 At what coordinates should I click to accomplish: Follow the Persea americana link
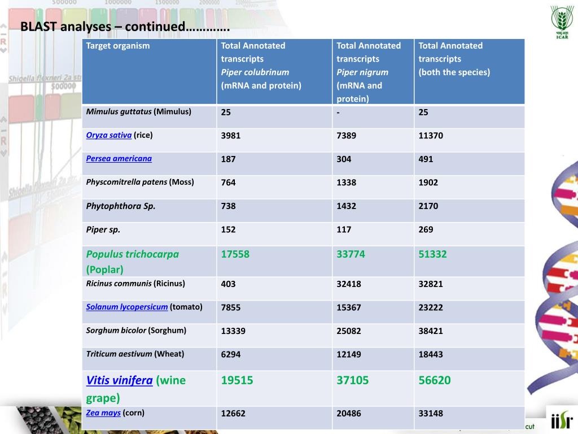(x=119, y=159)
